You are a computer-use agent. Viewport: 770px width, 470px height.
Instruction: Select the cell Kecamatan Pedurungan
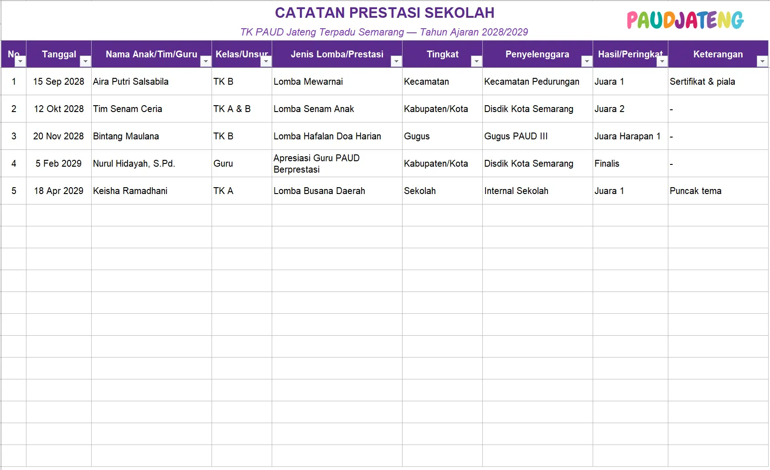pyautogui.click(x=537, y=82)
